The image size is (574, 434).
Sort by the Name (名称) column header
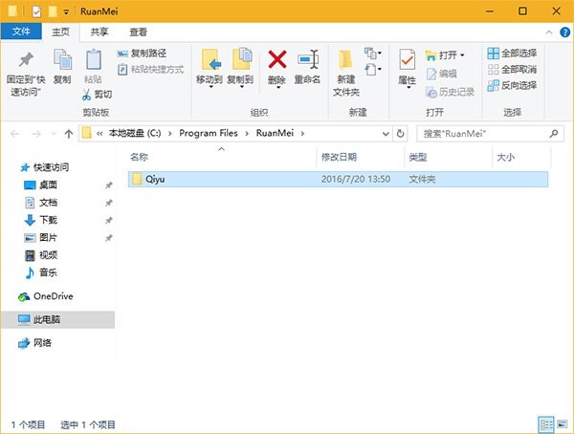pos(139,158)
